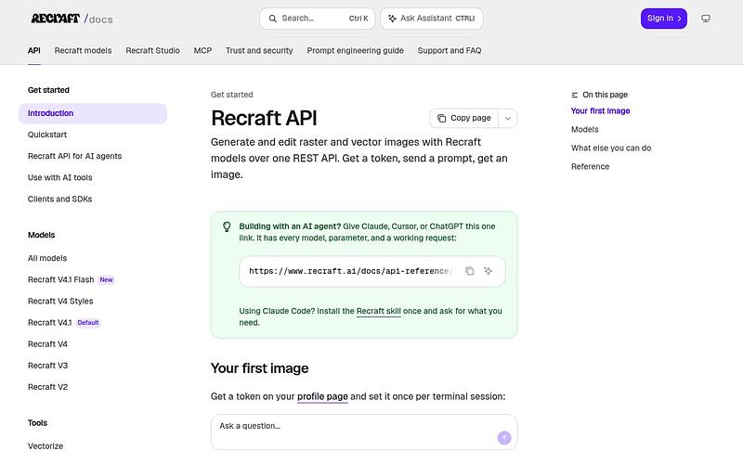Image resolution: width=743 pixels, height=464 pixels.
Task: Click the lightbulb icon in the green callout
Action: click(x=227, y=226)
